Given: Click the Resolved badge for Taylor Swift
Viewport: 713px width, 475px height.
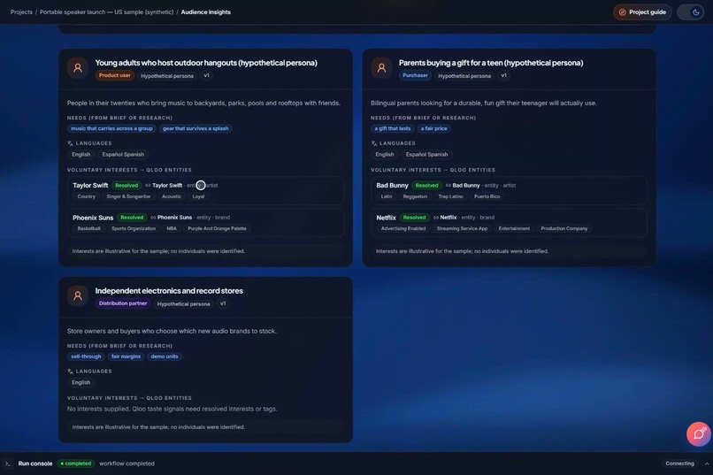Looking at the screenshot, I should pyautogui.click(x=126, y=186).
